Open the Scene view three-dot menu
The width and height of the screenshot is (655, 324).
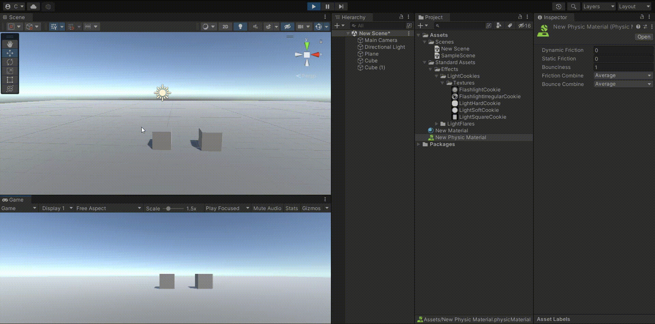click(325, 17)
